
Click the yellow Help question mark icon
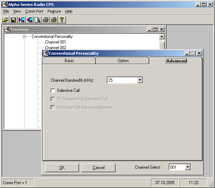pos(62,20)
